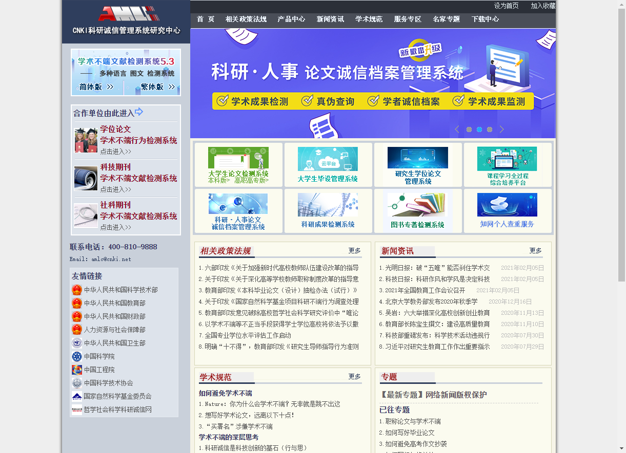Screen dimensions: 626x453
Task: Open the 名家专题 menu item
Action: click(447, 19)
